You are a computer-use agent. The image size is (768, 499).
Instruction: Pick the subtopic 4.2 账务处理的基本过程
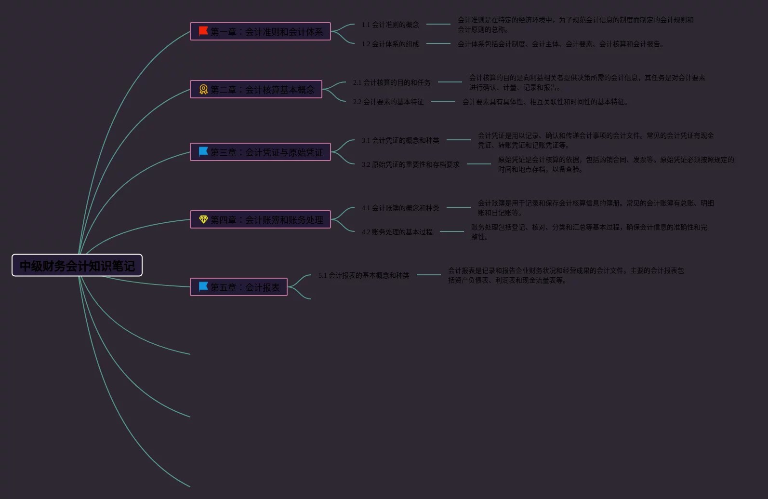pyautogui.click(x=397, y=232)
